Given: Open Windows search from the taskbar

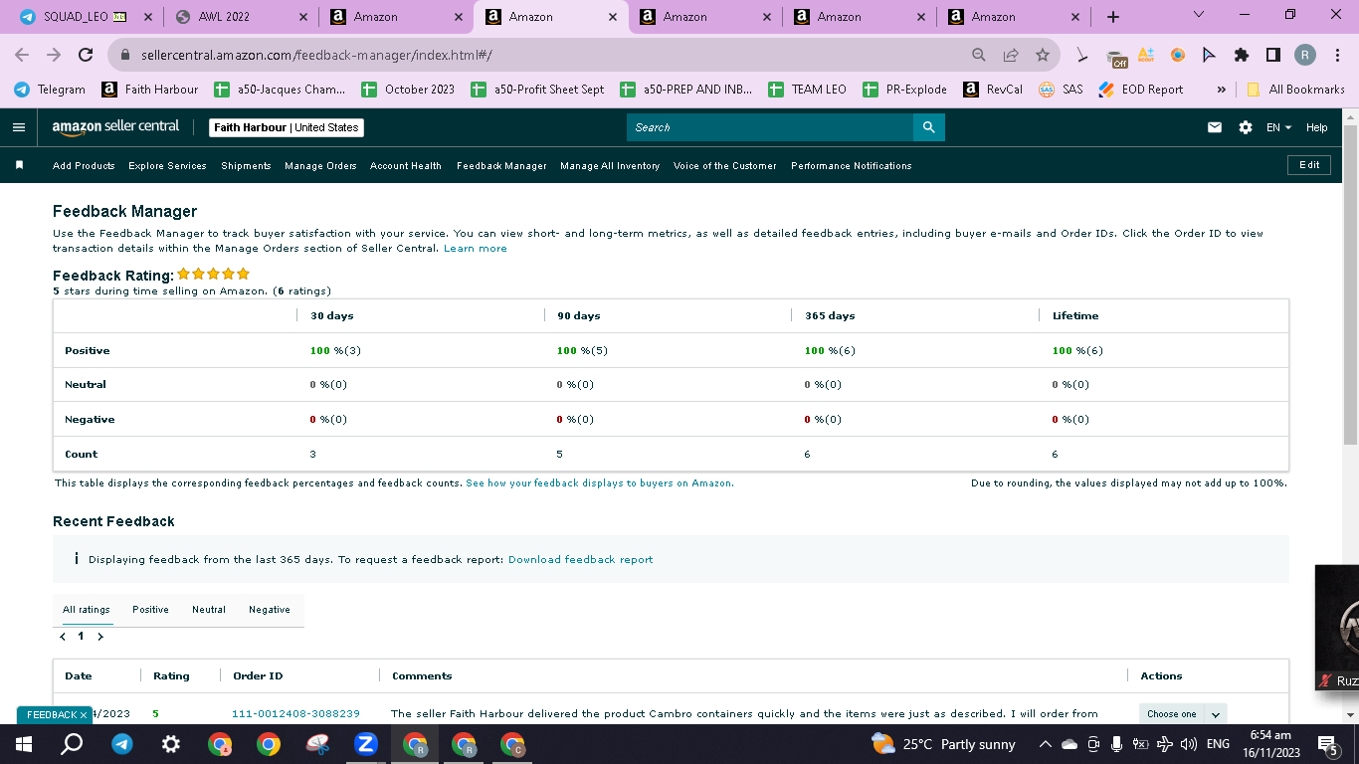Looking at the screenshot, I should point(73,744).
